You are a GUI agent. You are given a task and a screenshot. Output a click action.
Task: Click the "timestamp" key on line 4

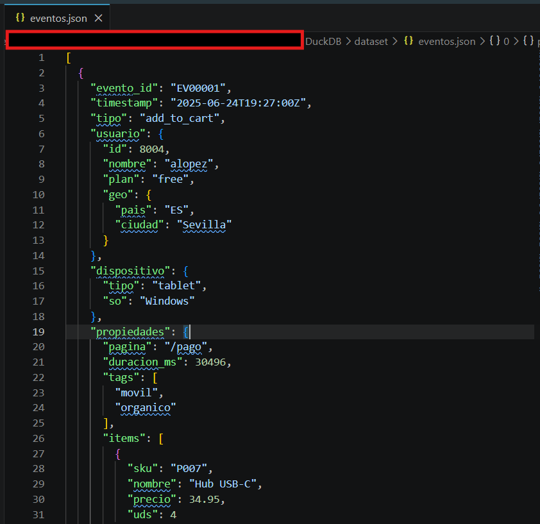pos(124,103)
